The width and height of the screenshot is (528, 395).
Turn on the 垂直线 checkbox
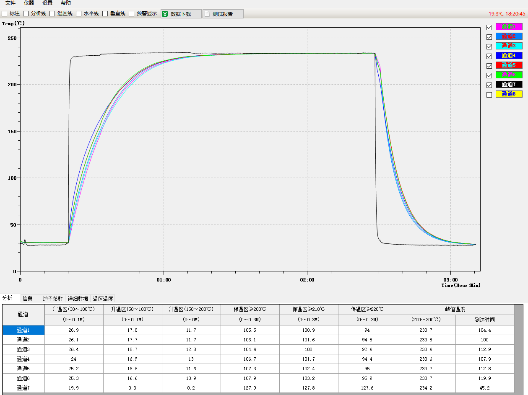(105, 13)
